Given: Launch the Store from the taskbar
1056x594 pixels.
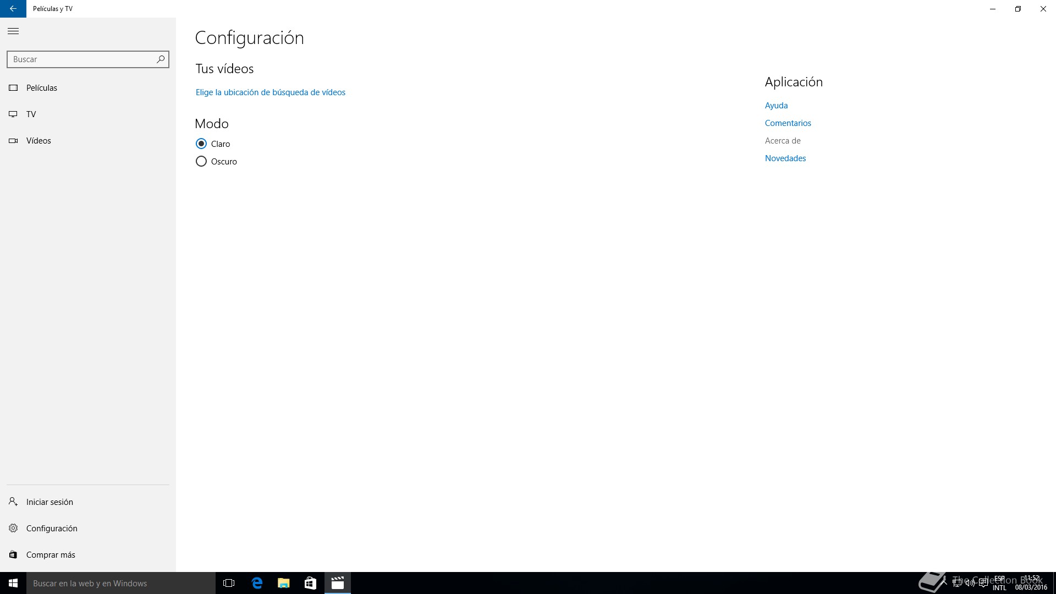Looking at the screenshot, I should coord(310,583).
